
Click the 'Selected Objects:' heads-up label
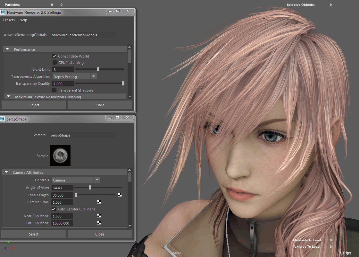tap(301, 4)
